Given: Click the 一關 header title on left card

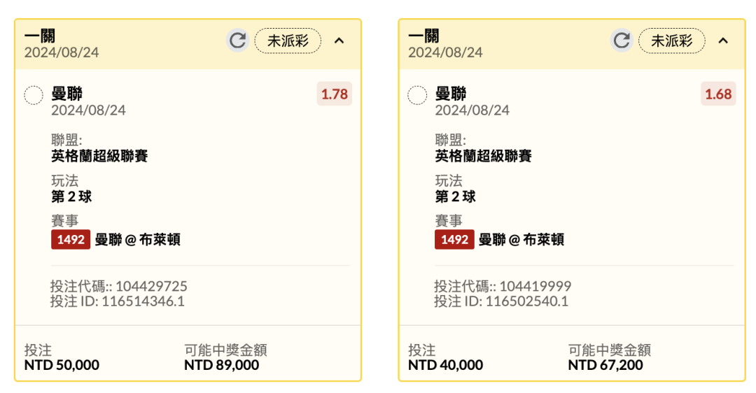Looking at the screenshot, I should (x=40, y=36).
